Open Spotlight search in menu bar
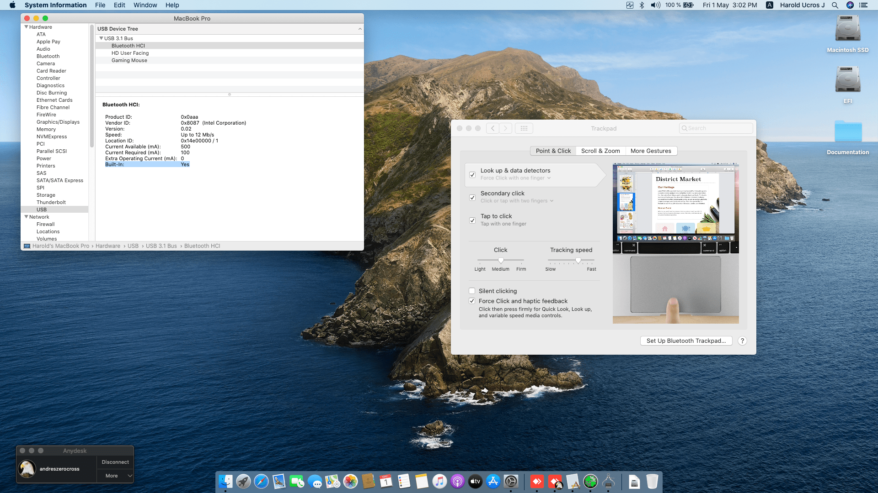Image resolution: width=878 pixels, height=493 pixels. pyautogui.click(x=835, y=5)
